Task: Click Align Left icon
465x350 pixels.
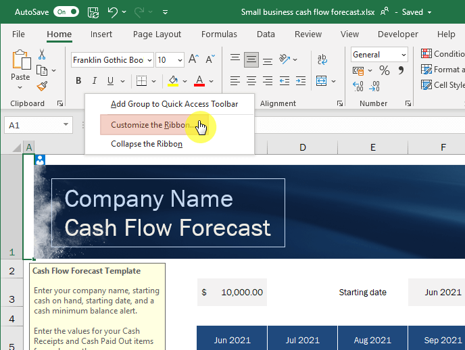Action: 235,80
